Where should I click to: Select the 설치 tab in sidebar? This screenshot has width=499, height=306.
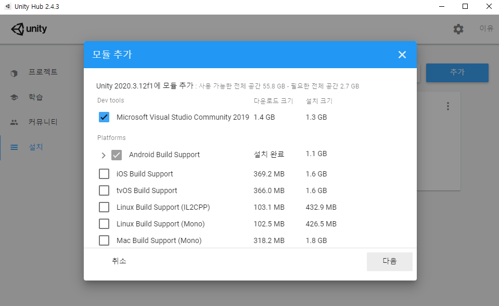point(35,147)
